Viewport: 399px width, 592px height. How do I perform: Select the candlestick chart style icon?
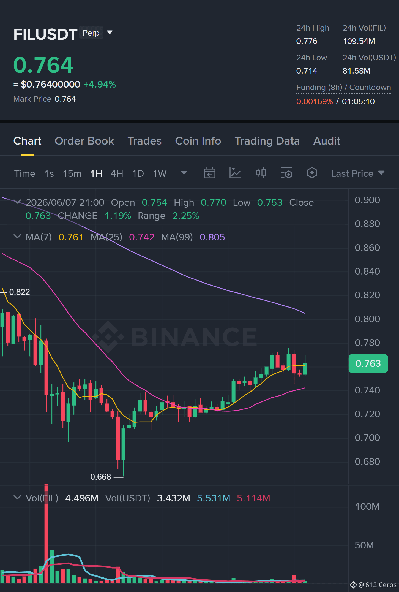point(261,173)
